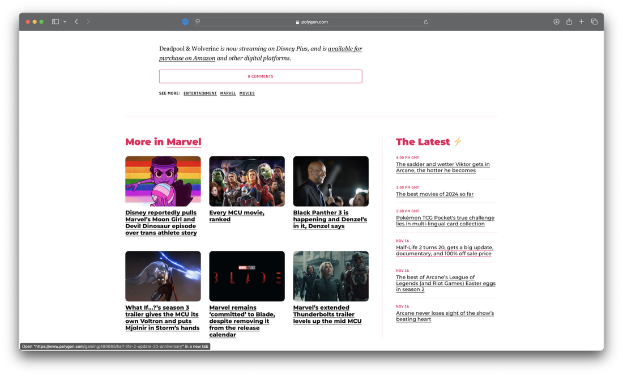Show Safari downloads
Screen dimensions: 623x376
point(556,22)
